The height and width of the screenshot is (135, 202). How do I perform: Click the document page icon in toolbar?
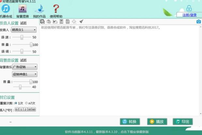pos(61,21)
